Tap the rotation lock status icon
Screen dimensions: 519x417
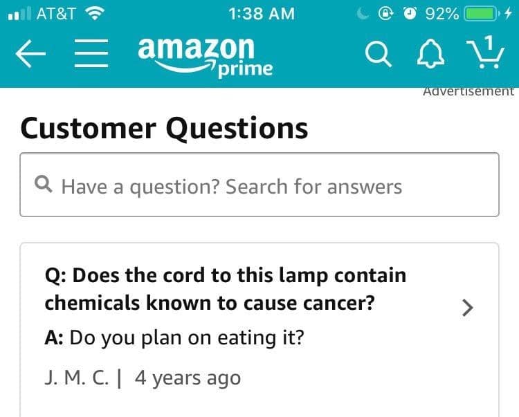click(387, 13)
